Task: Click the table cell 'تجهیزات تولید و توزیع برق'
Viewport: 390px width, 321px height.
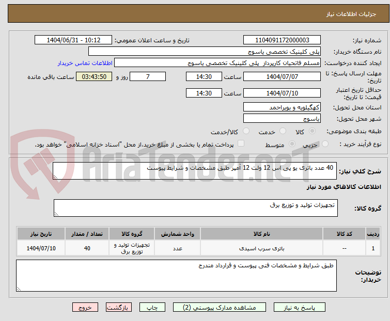Action: click(x=132, y=248)
